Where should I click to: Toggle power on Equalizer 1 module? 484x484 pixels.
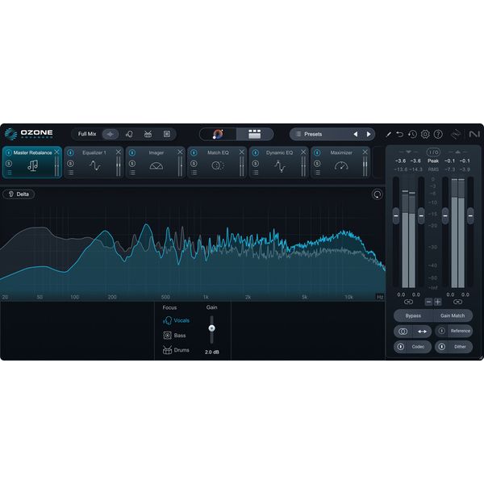click(x=70, y=152)
